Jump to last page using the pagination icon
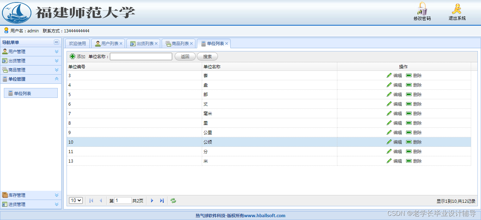 (x=162, y=200)
